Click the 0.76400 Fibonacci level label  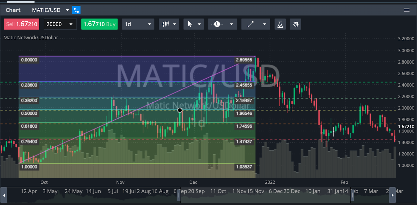[x=29, y=142]
